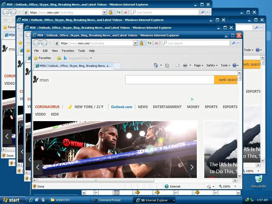Click the VIDEO navigation link in front window
The height and width of the screenshot is (204, 272).
coord(40,114)
